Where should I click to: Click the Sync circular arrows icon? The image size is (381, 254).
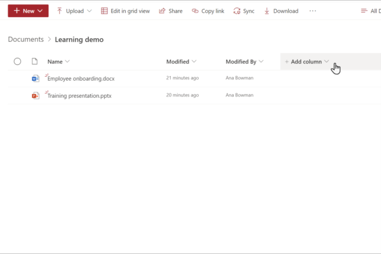coord(237,11)
